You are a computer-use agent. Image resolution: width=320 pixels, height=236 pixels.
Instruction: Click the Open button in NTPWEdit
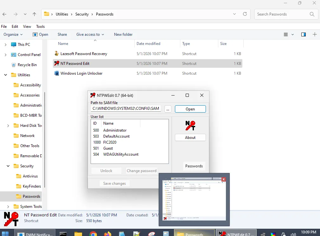190,109
